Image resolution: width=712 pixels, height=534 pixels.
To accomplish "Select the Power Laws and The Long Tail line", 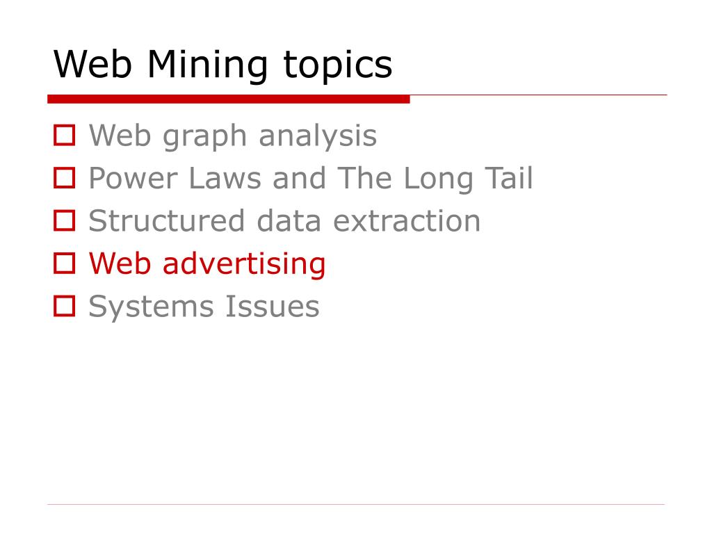I will (311, 179).
